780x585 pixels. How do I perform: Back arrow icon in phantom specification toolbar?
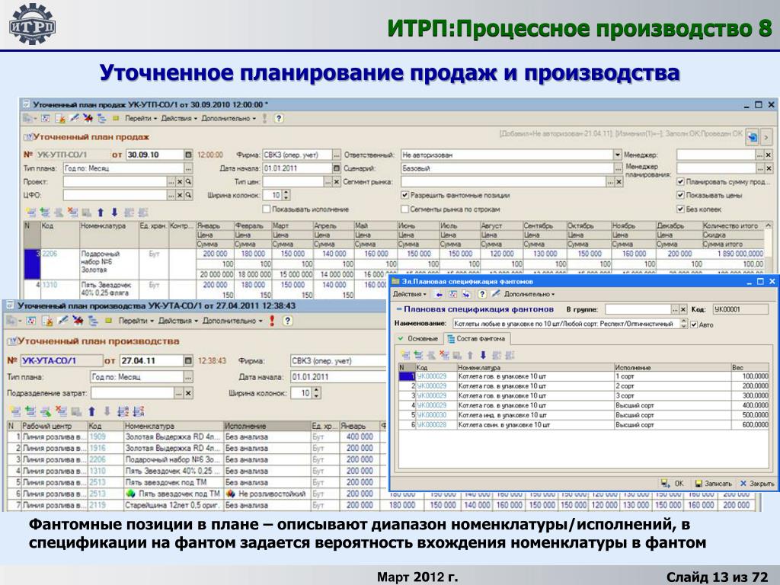pos(439,294)
